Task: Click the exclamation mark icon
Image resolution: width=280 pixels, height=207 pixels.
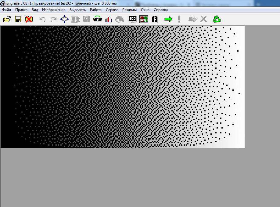Action: coord(179,19)
